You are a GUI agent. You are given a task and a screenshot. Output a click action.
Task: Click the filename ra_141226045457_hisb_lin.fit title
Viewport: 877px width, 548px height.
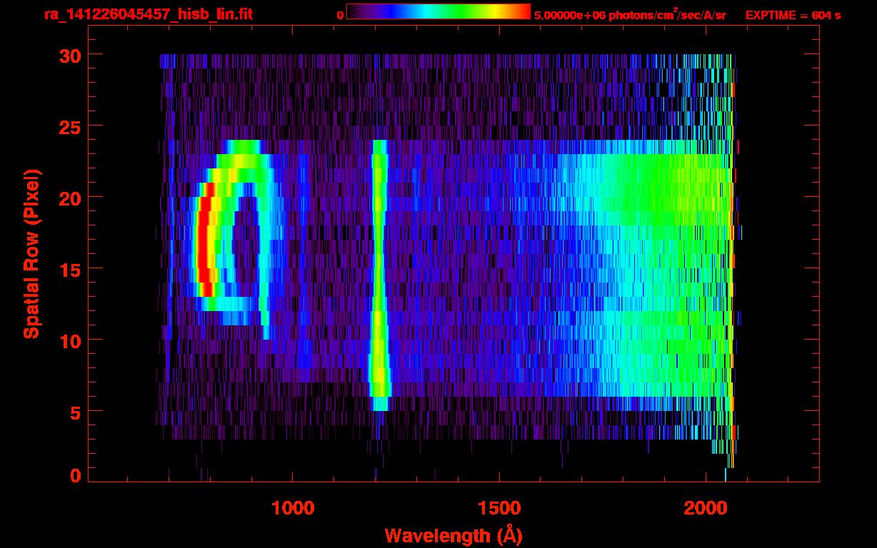tap(148, 14)
